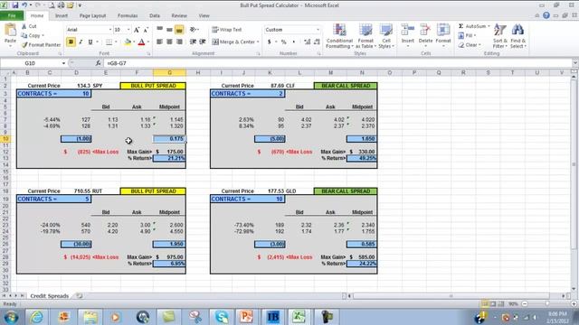Apply the red Font Color
The width and height of the screenshot is (579, 325).
pyautogui.click(x=141, y=42)
